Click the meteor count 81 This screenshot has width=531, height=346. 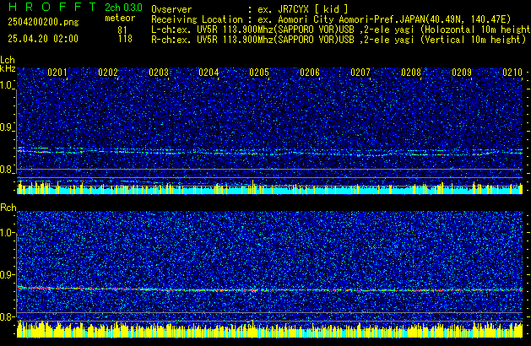coord(122,30)
